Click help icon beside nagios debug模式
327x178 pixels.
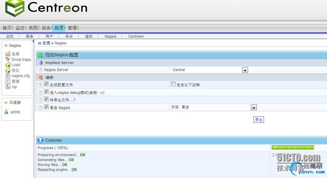click(x=40, y=93)
